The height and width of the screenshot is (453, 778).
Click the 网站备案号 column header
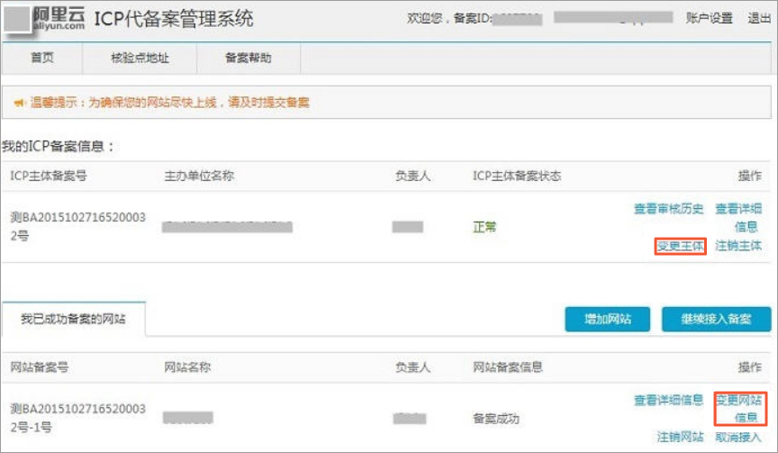pyautogui.click(x=40, y=367)
